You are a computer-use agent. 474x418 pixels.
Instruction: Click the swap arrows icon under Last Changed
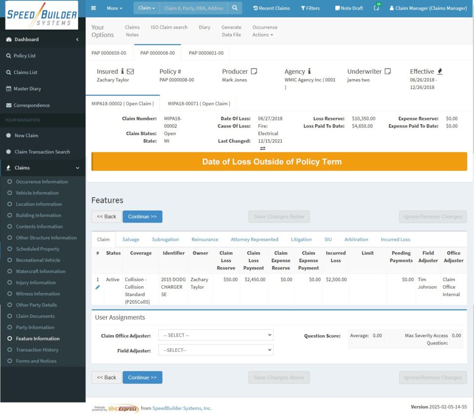(263, 149)
